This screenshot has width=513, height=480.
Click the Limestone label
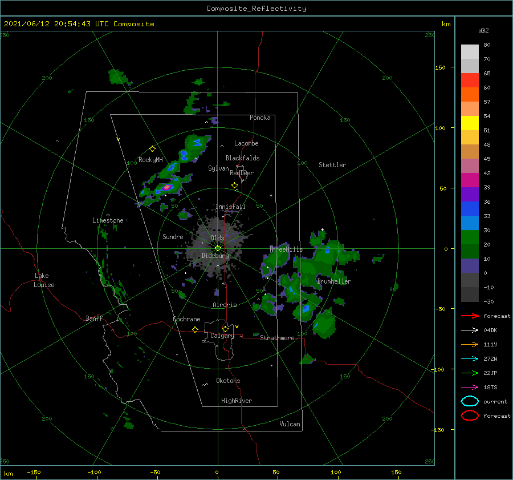[x=108, y=220]
